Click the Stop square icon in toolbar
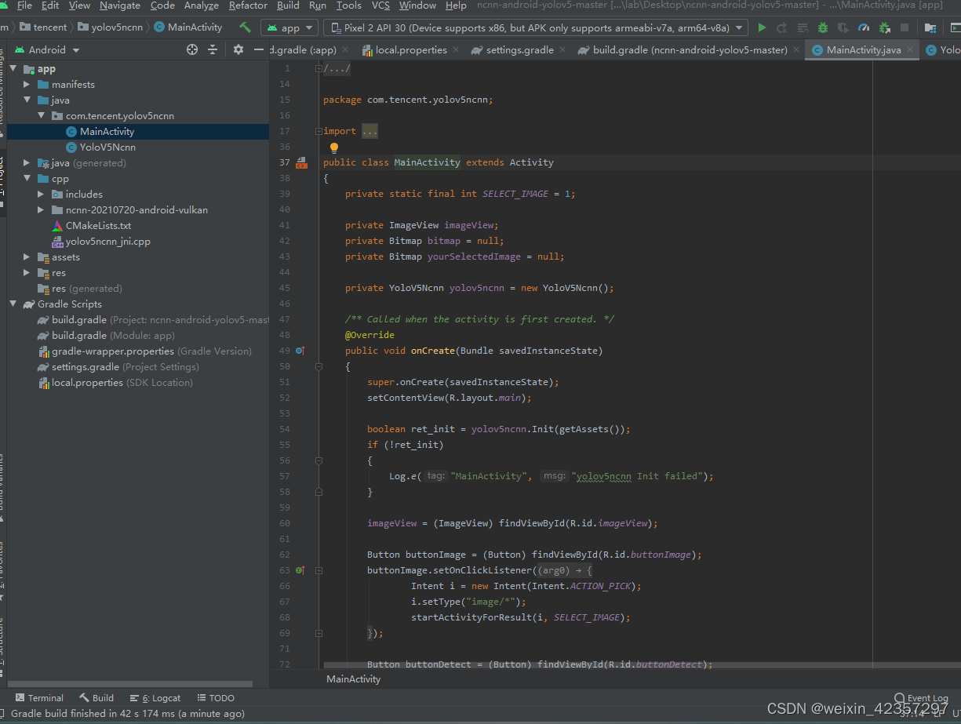 (x=905, y=27)
